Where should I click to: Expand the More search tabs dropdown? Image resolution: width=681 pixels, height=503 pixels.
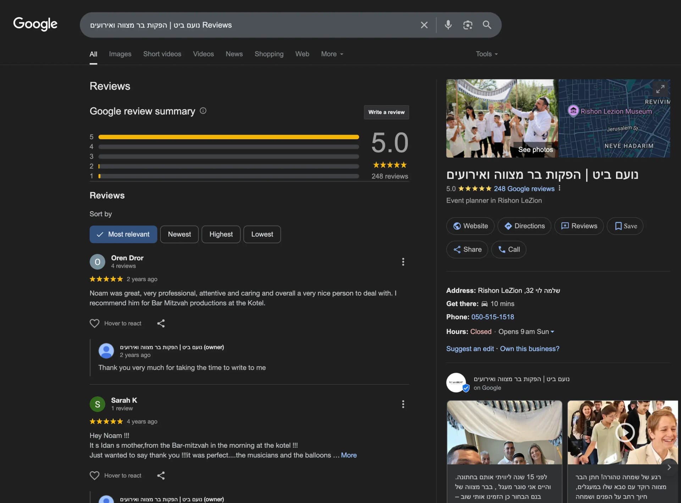click(332, 54)
